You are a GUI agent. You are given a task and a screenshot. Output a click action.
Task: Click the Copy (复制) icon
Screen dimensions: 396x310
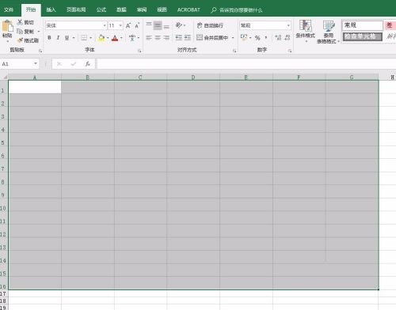coord(20,32)
